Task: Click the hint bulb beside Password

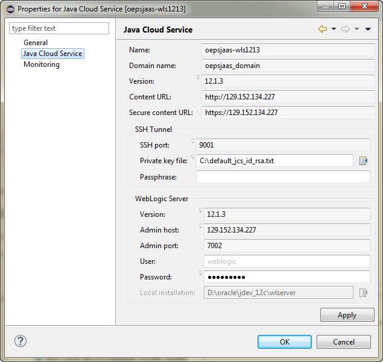Action: [x=200, y=273]
